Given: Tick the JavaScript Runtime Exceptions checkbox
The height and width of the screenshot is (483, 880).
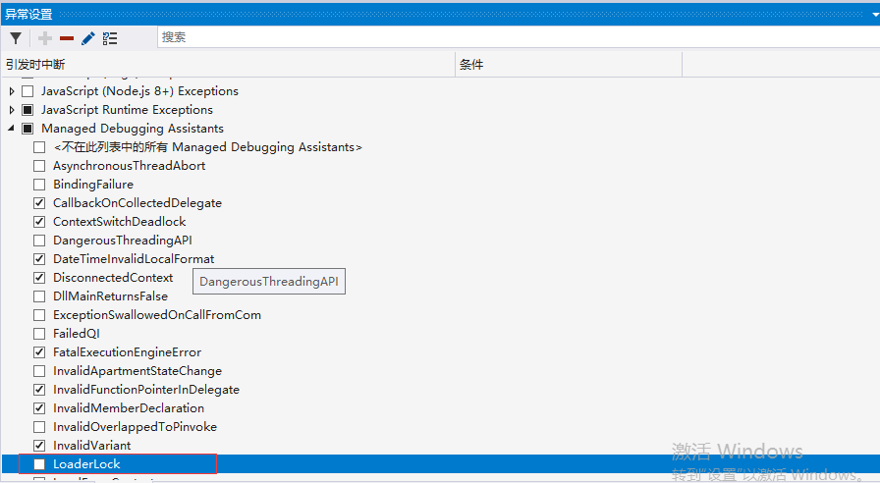Looking at the screenshot, I should [x=27, y=110].
